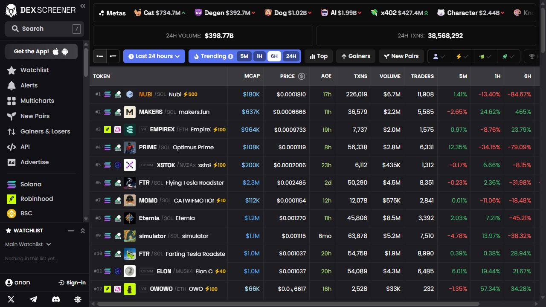Open the Watchlist star icon in sidebar
This screenshot has height=307, width=546.
coord(12,70)
